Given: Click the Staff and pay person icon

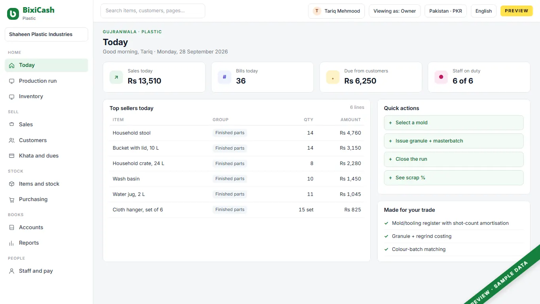Looking at the screenshot, I should 11,271.
